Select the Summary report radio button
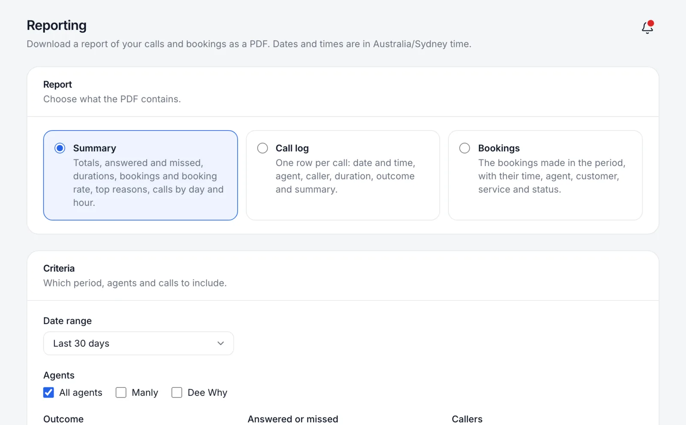 [x=60, y=148]
